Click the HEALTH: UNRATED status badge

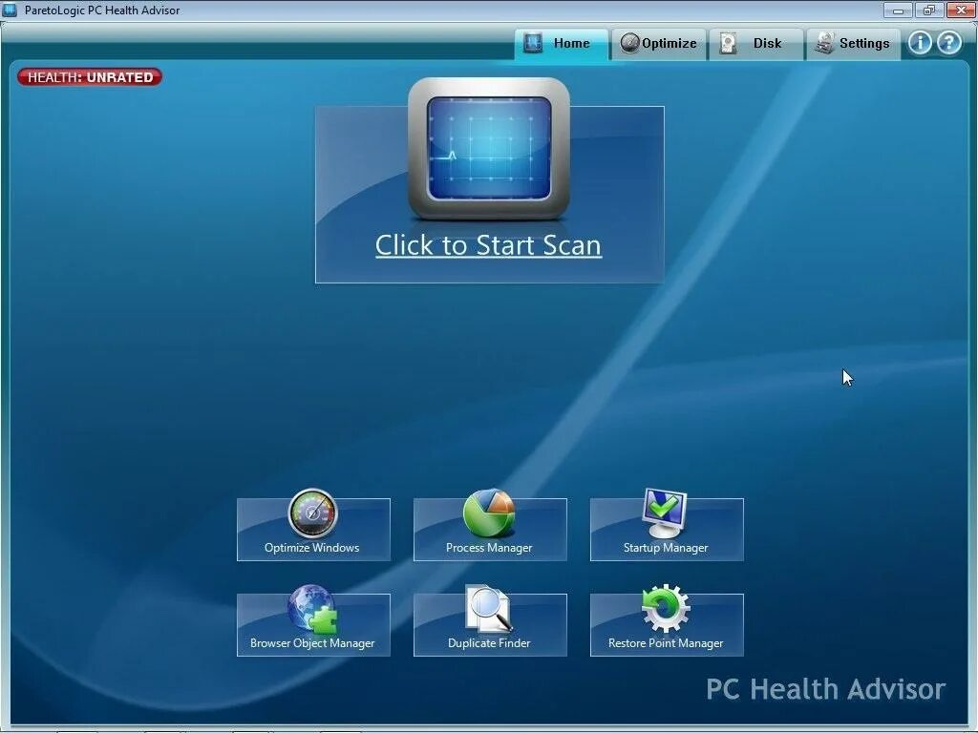coord(88,77)
